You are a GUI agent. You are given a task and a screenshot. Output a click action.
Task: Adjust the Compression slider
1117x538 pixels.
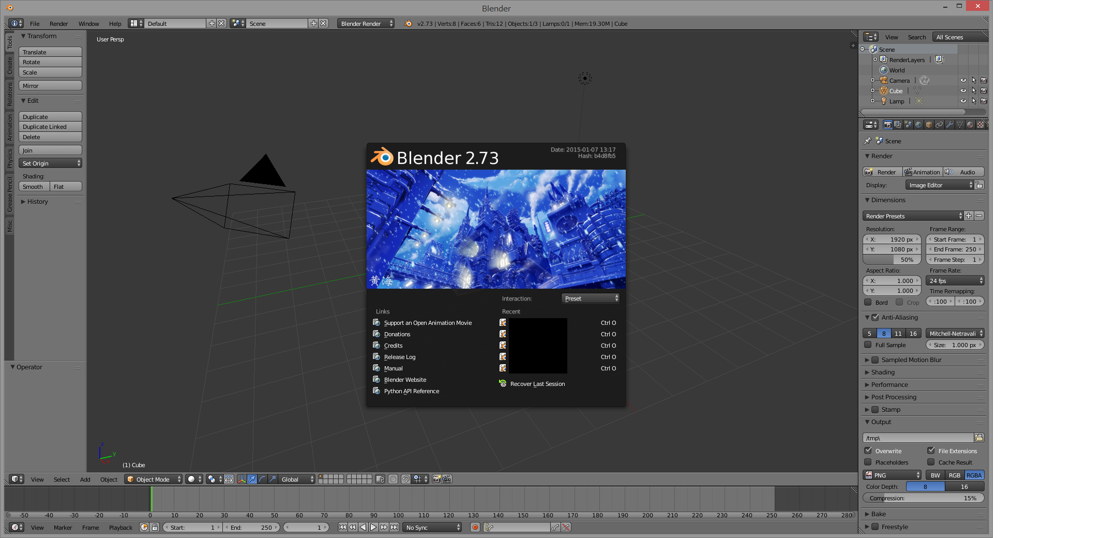tap(924, 498)
